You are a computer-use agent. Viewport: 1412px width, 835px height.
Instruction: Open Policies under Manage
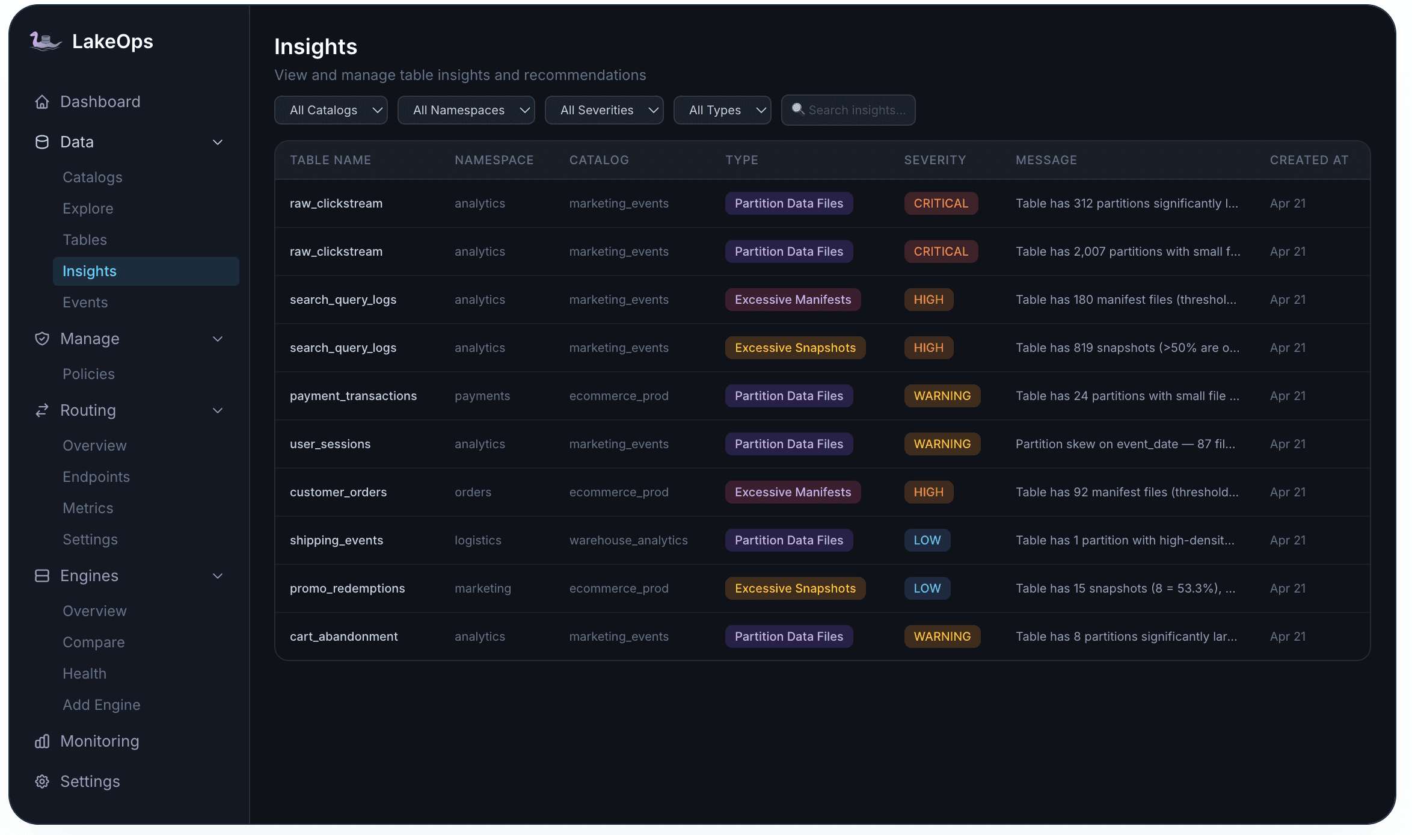tap(88, 374)
